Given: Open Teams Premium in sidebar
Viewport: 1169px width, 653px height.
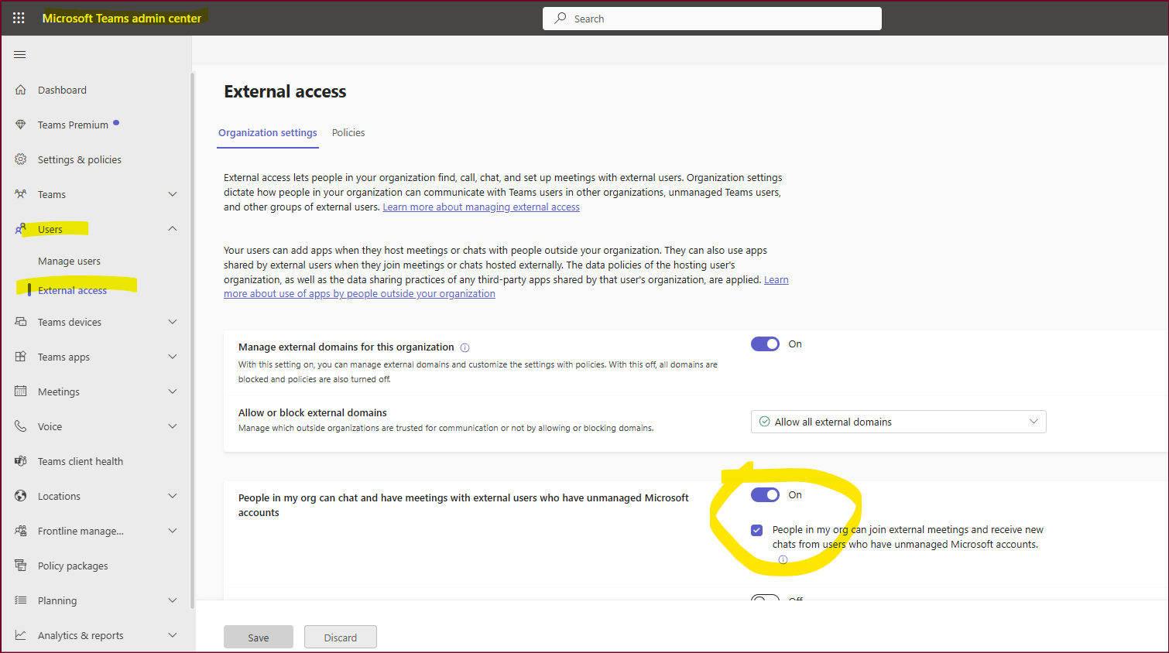Looking at the screenshot, I should click(x=73, y=125).
